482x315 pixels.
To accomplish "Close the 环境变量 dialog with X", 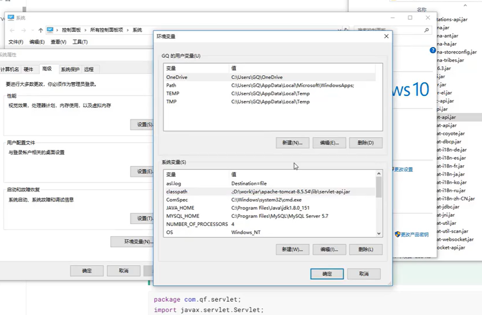I will point(386,37).
